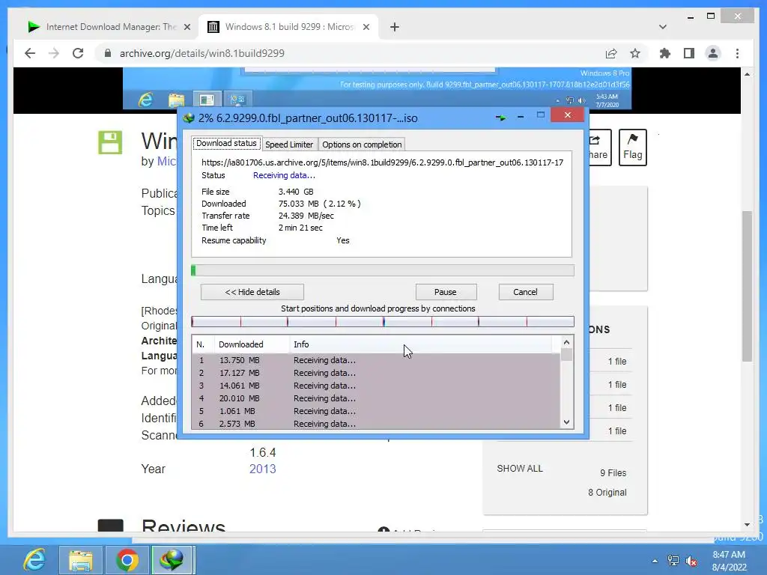Click the 2013 year link
The image size is (767, 575).
[x=263, y=469]
